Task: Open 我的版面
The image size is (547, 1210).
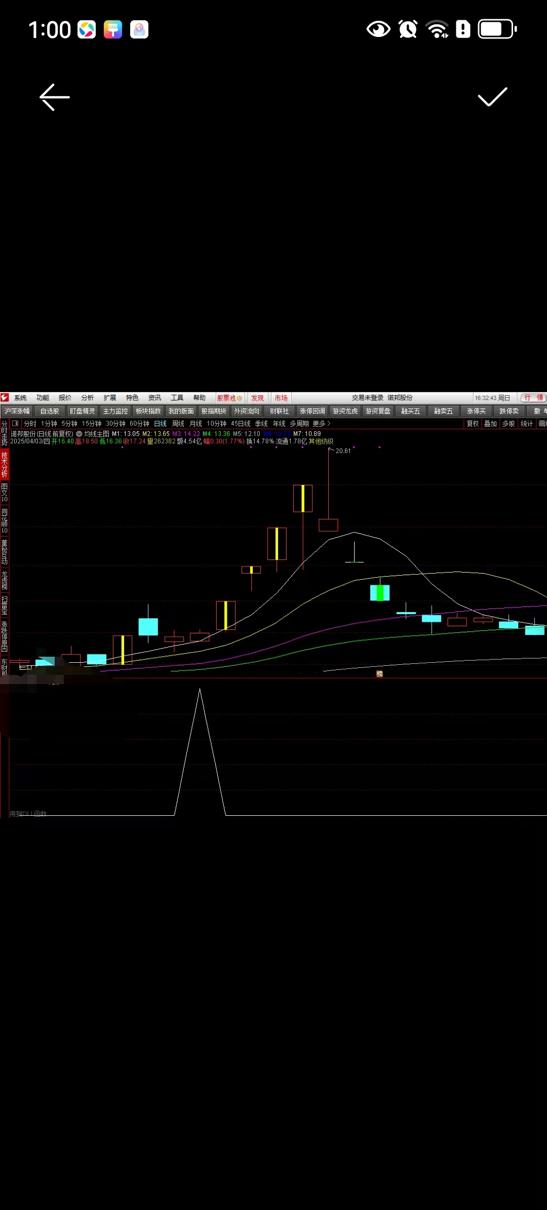Action: 181,411
